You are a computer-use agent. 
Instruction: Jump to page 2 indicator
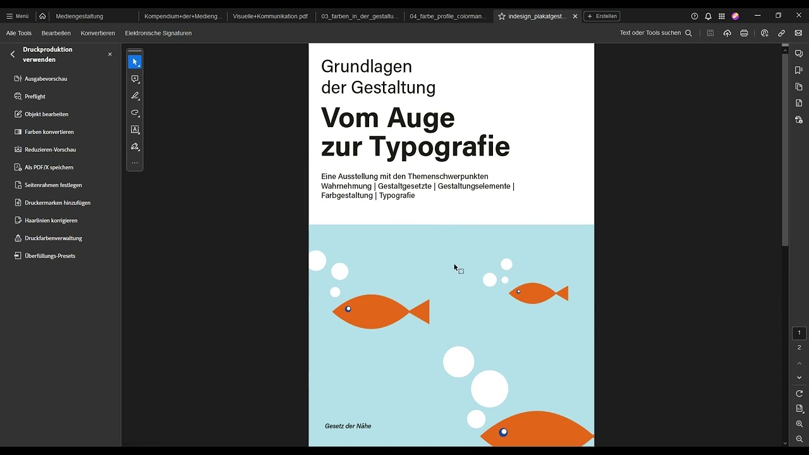799,348
